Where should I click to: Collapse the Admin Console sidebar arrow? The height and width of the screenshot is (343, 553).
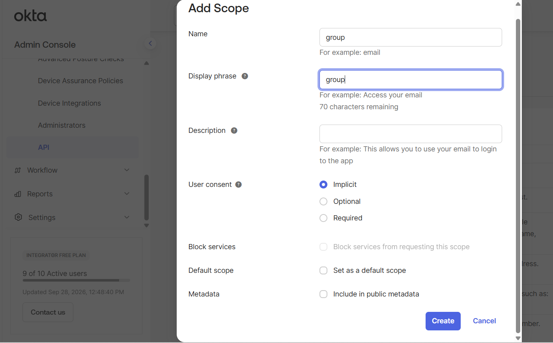tap(150, 43)
